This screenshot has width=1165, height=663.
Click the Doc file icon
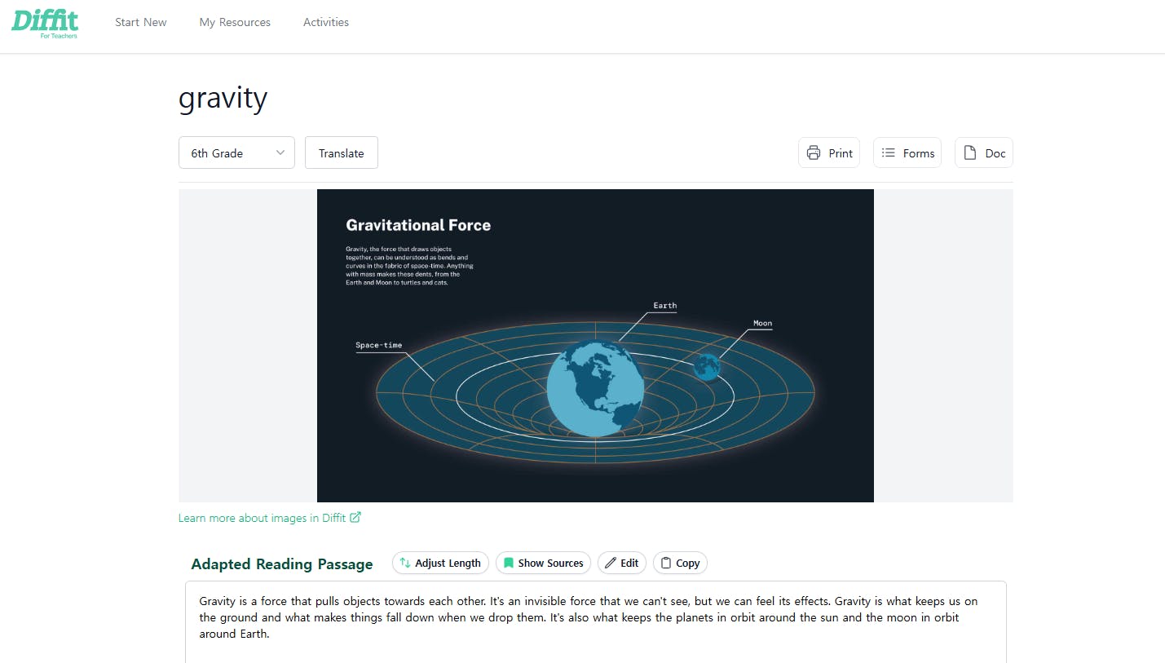click(970, 152)
